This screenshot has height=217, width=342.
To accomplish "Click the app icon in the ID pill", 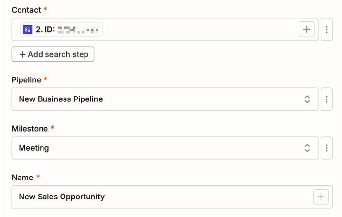I will click(x=28, y=30).
